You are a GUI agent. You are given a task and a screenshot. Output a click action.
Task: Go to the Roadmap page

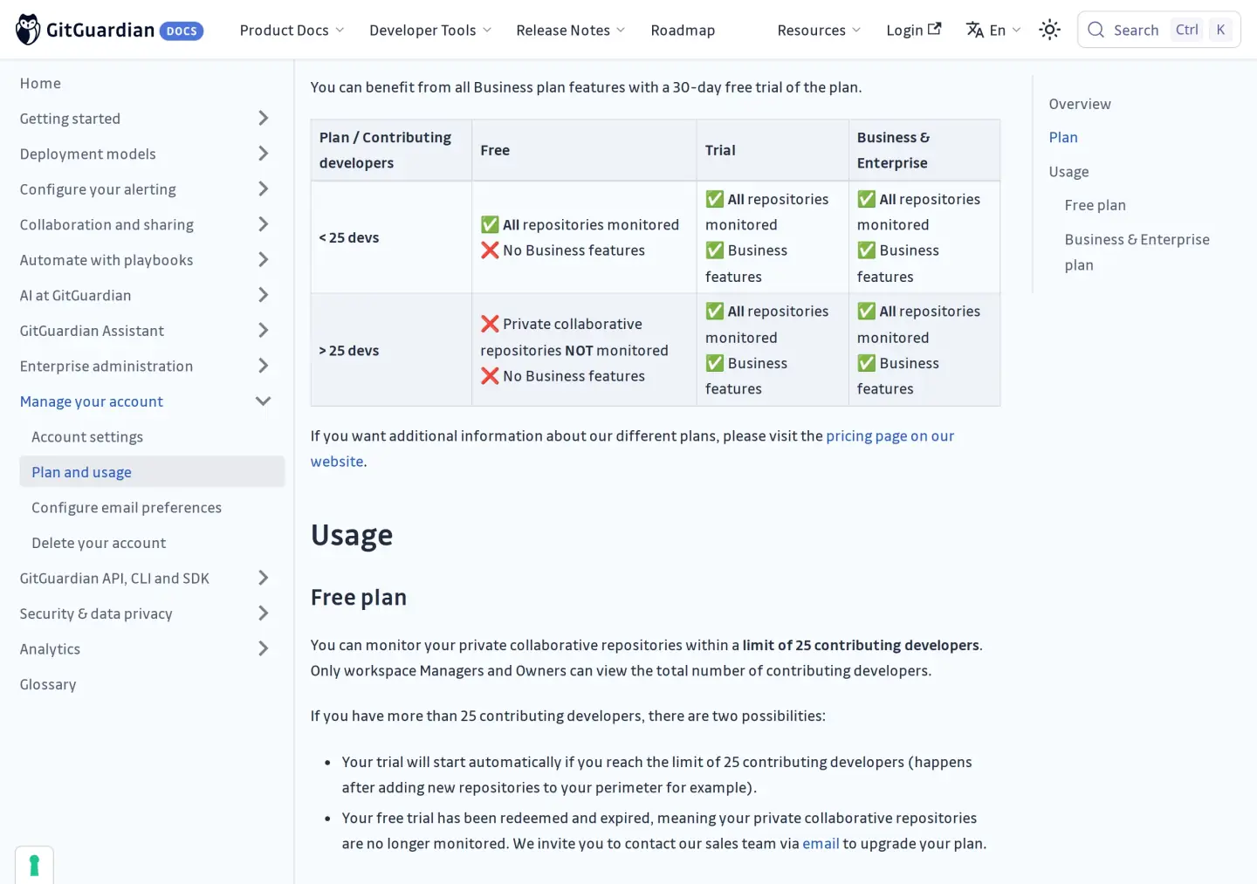[x=683, y=30]
